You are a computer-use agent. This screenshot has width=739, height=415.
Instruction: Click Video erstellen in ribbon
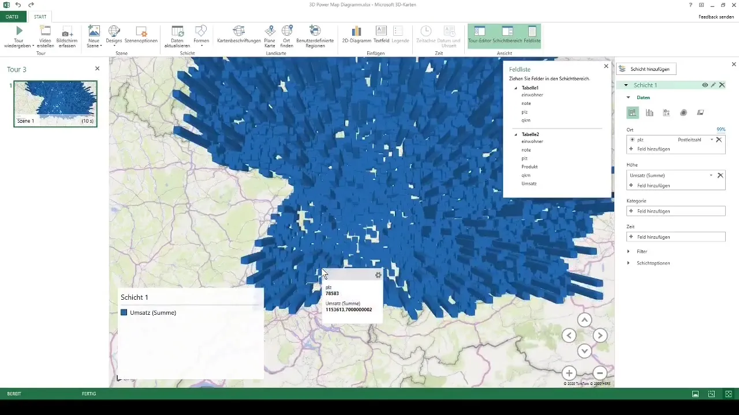46,37
